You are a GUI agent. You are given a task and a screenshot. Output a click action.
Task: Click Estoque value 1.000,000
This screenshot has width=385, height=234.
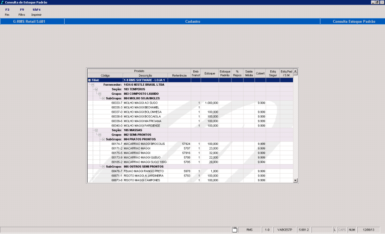211,103
